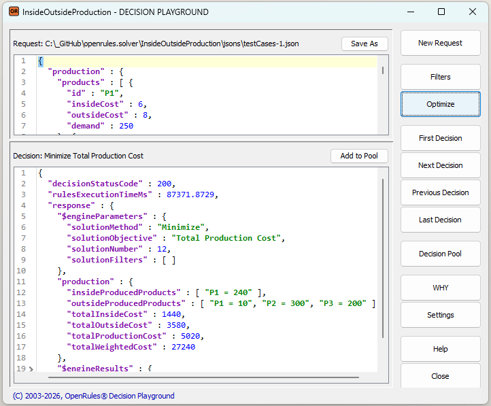491x406 pixels.
Task: Open the Settings panel
Action: tap(440, 315)
